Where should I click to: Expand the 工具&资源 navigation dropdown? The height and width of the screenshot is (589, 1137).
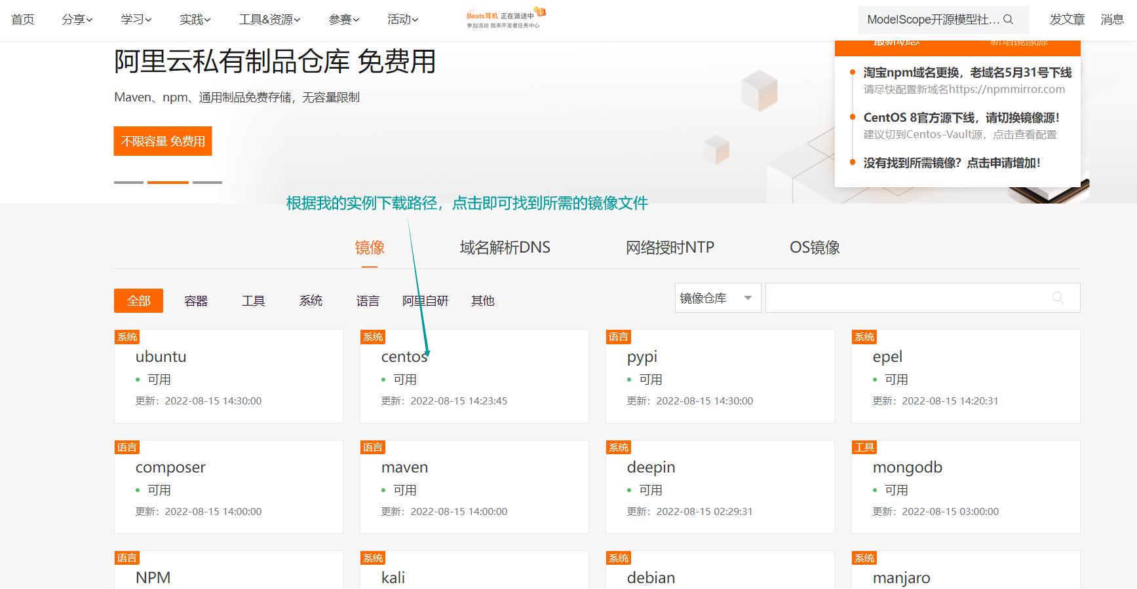pos(269,20)
